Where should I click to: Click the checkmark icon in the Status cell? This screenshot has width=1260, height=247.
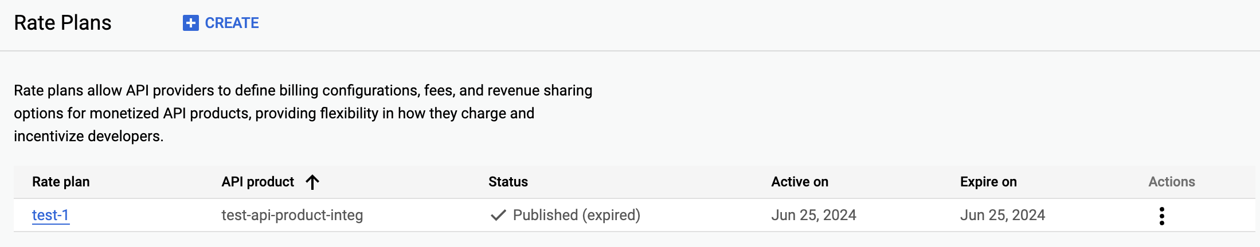[x=498, y=215]
